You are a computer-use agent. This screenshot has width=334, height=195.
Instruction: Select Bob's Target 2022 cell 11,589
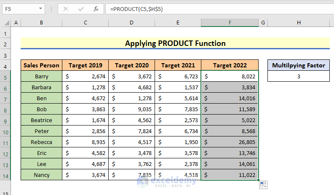[230, 109]
